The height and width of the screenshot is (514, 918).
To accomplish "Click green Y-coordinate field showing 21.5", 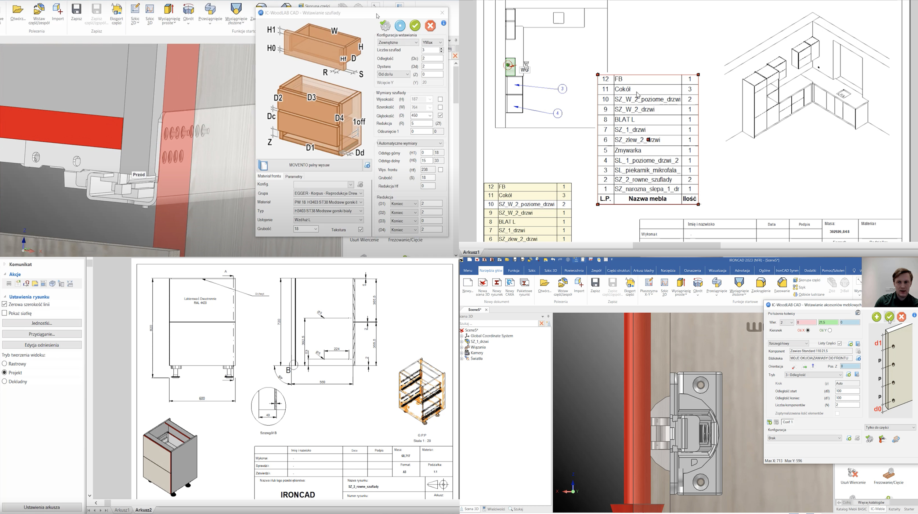I will 828,322.
